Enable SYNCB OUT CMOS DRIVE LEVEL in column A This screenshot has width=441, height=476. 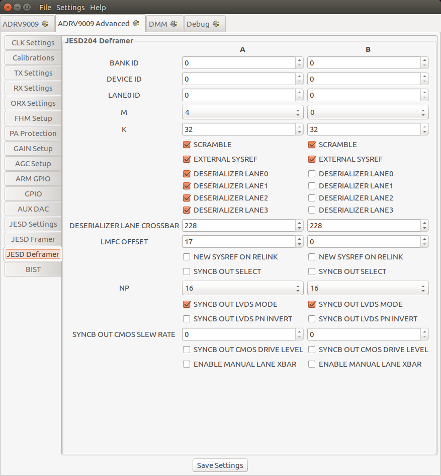(x=187, y=350)
